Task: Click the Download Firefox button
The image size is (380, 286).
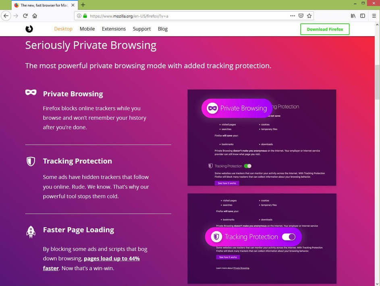Action: click(x=325, y=29)
